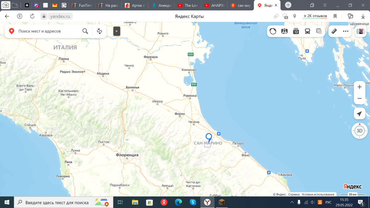Image resolution: width=370 pixels, height=208 pixels.
Task: Switch to the сан мар search tab
Action: coord(241,5)
